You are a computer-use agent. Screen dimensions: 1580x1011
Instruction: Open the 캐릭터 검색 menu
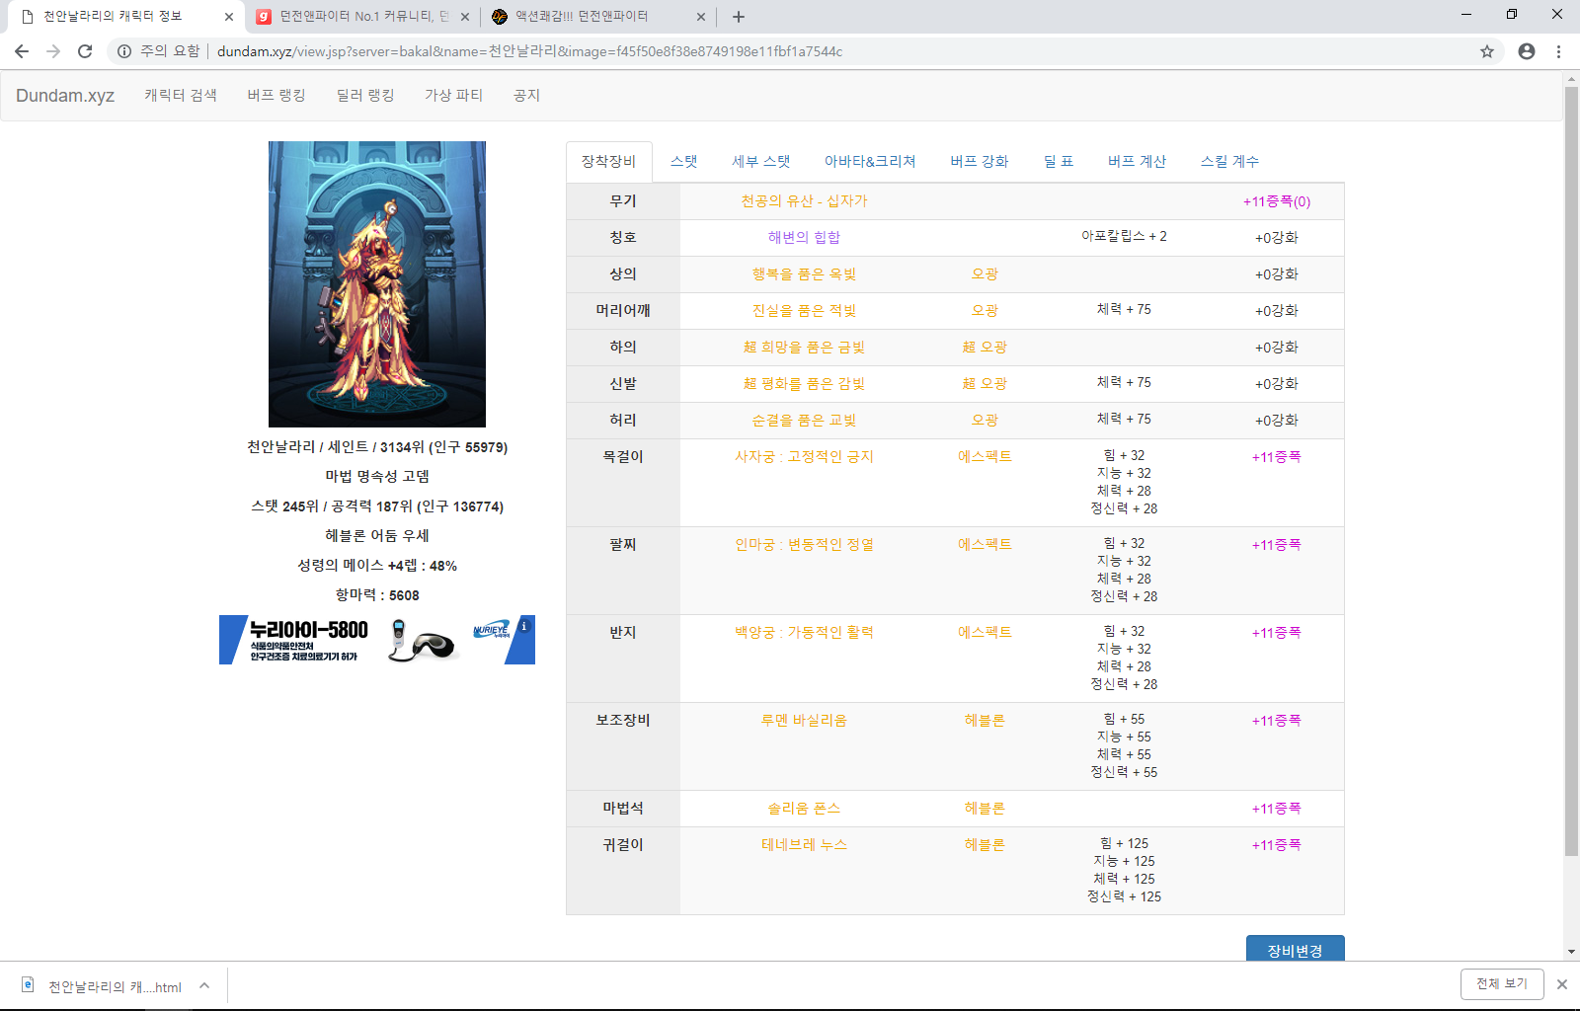[x=181, y=95]
